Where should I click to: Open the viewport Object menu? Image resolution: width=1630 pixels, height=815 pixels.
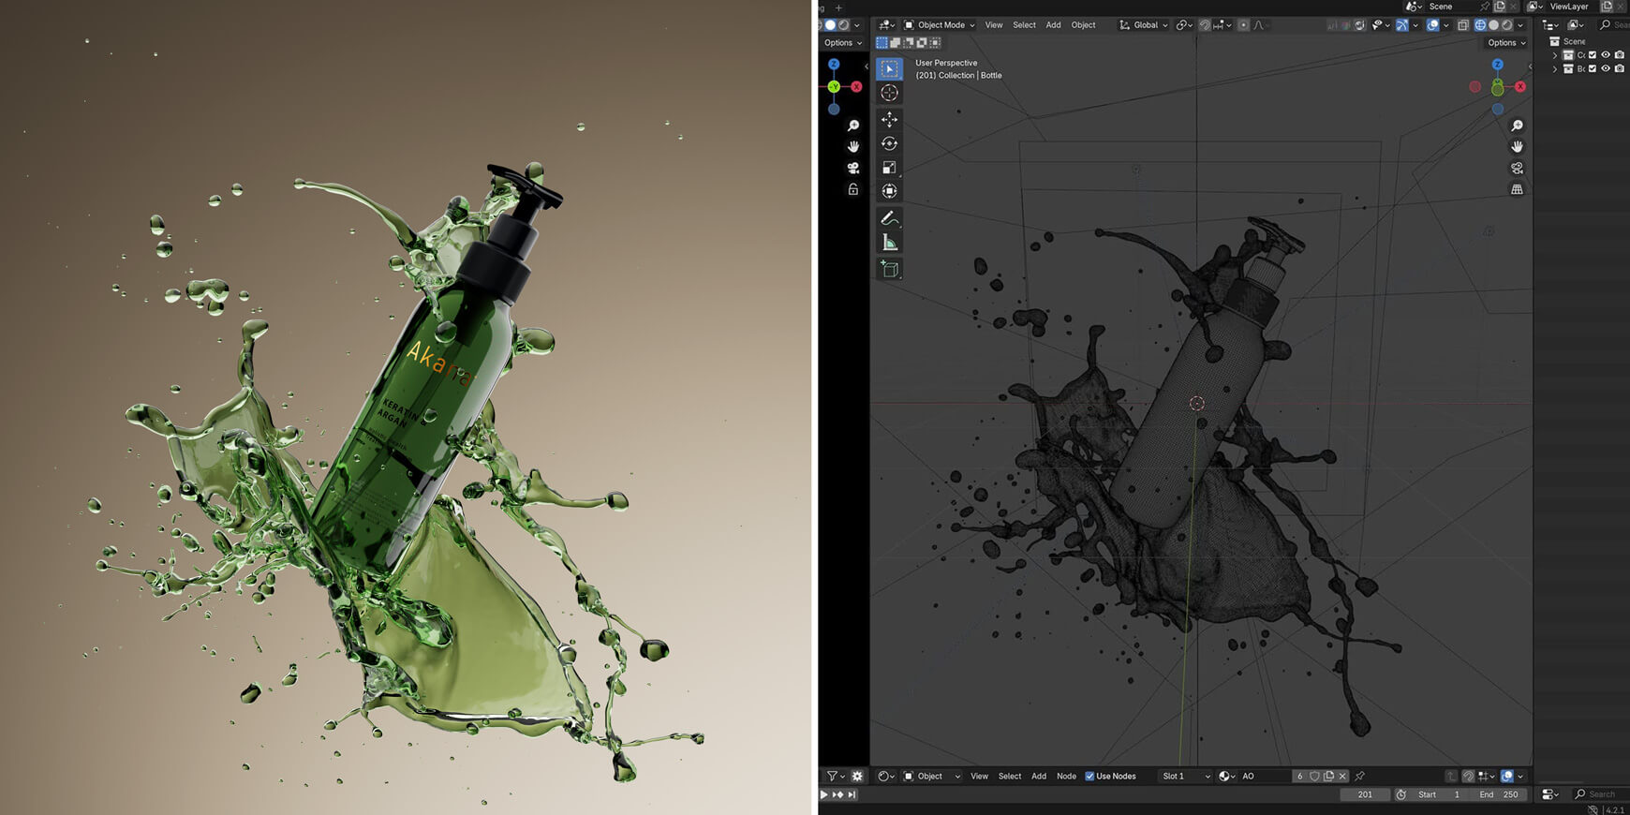click(x=1083, y=25)
